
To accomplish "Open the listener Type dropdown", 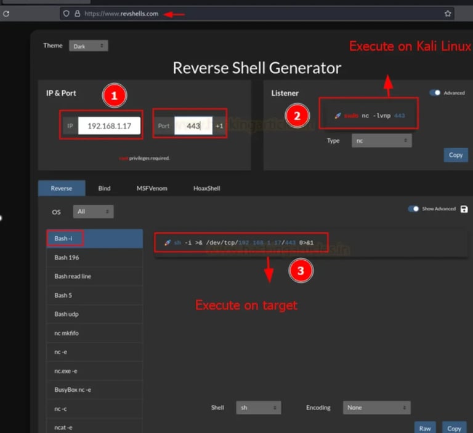I will pyautogui.click(x=382, y=141).
